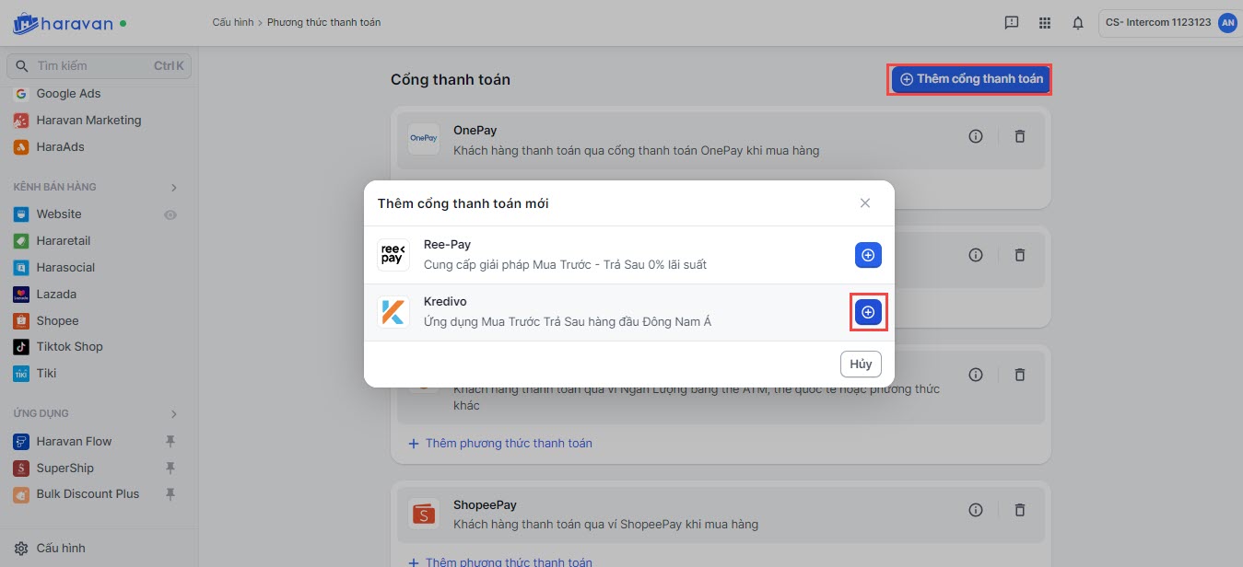The height and width of the screenshot is (567, 1243).
Task: Click the Tìm kiếm search field
Action: pos(92,66)
